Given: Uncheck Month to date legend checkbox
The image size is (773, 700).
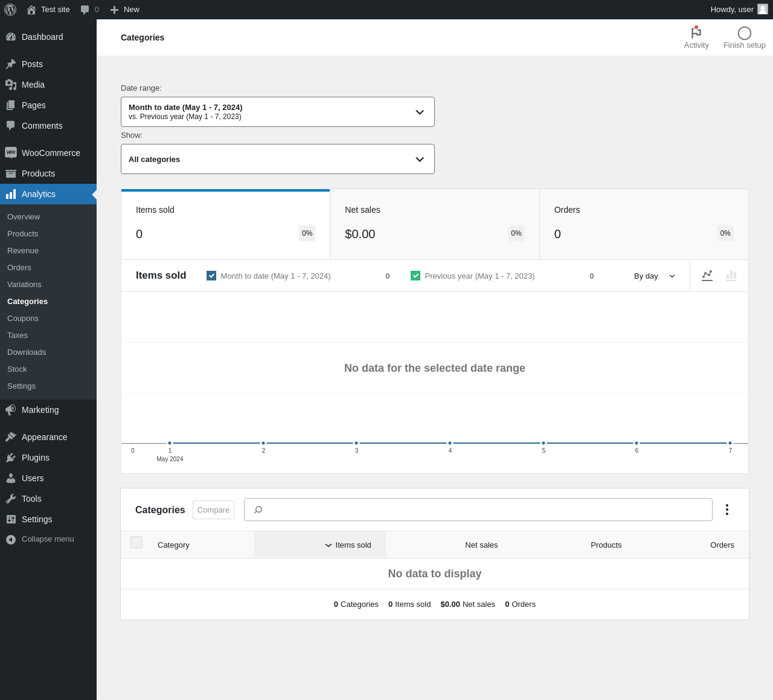Looking at the screenshot, I should pos(211,276).
